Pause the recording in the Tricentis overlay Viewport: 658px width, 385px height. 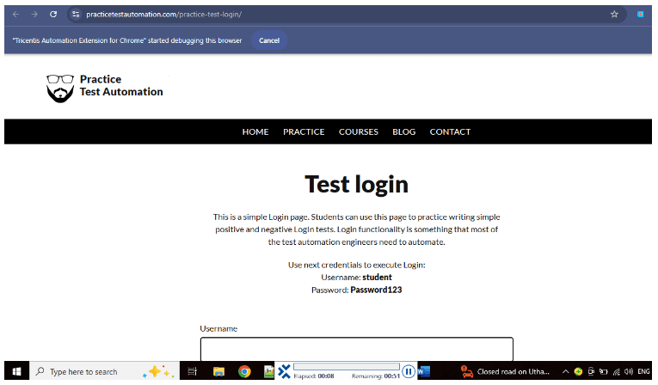point(409,371)
